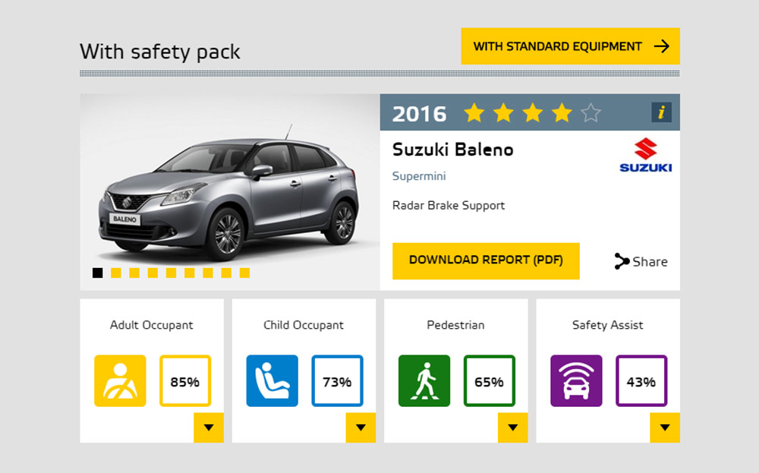Click the yellow Adult Occupant driver icon
Viewport: 759px width, 473px height.
coord(120,381)
